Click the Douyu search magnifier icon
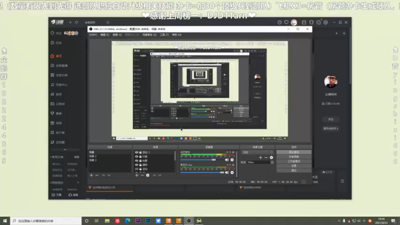Viewport: 400px width, 225px height. click(x=107, y=22)
